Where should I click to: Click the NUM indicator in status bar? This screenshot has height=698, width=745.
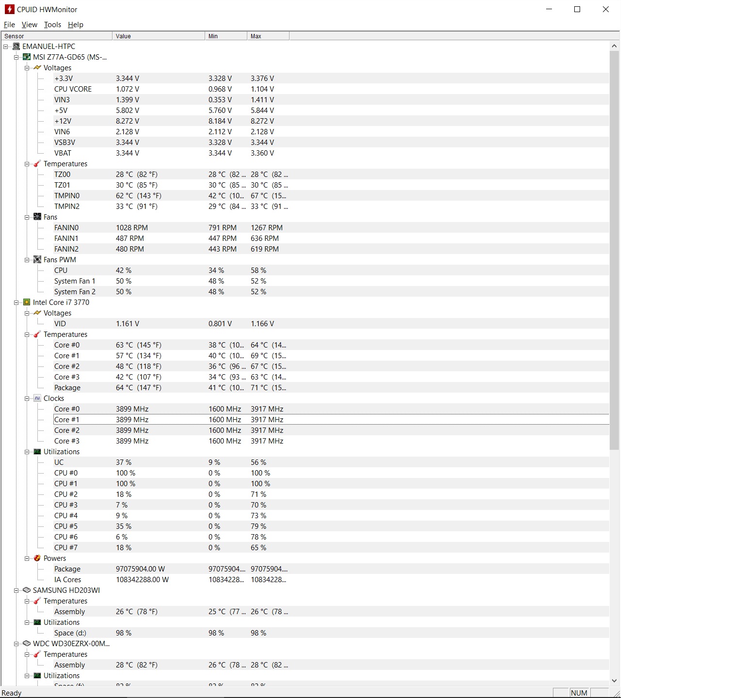click(579, 693)
